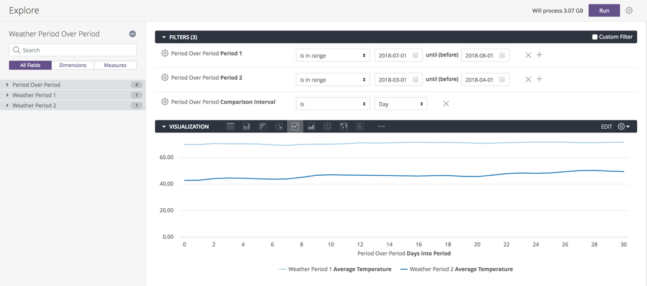Remove the Period 1 filter
This screenshot has width=647, height=286.
pyautogui.click(x=528, y=55)
